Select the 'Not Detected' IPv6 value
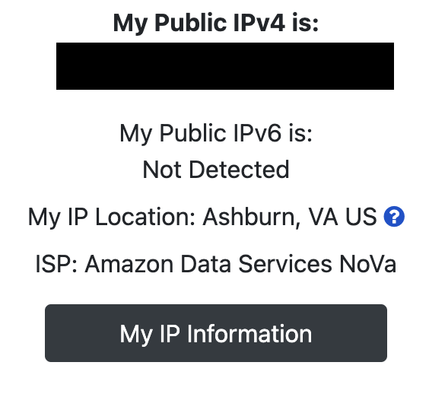Screen dimensions: 429x394 [x=216, y=170]
